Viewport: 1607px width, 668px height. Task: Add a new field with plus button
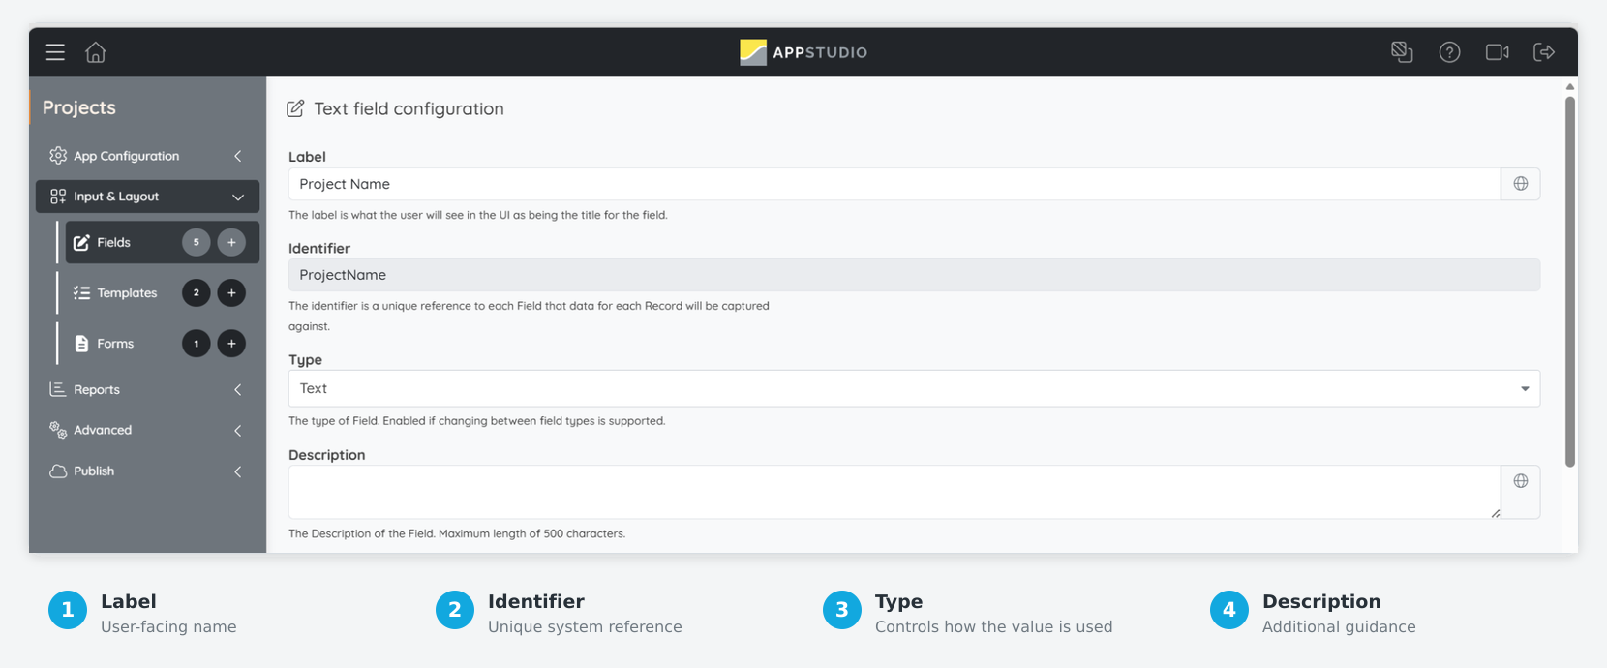(231, 242)
